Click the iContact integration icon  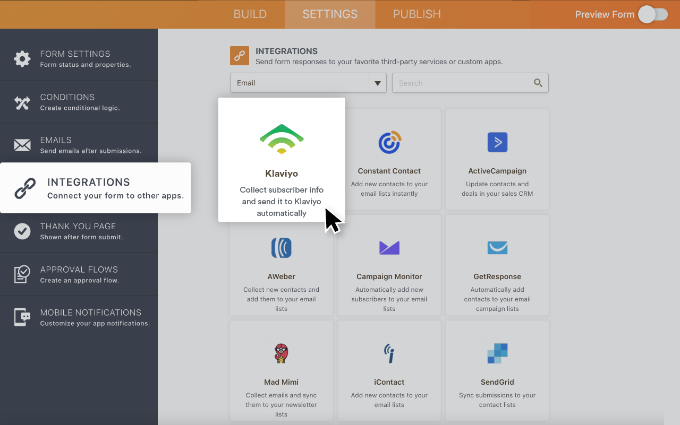pos(389,353)
